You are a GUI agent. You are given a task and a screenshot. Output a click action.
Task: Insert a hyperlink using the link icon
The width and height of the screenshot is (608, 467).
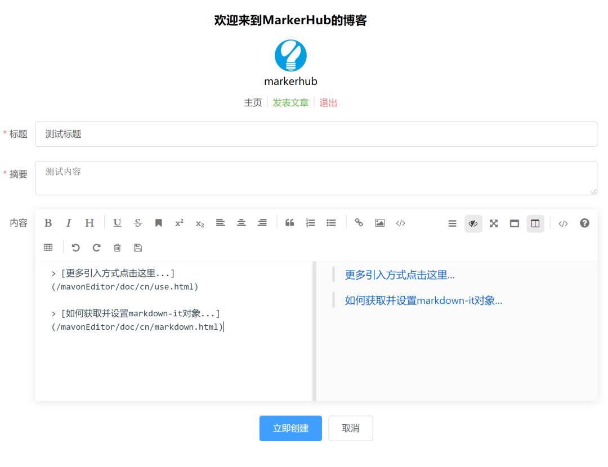(x=360, y=223)
